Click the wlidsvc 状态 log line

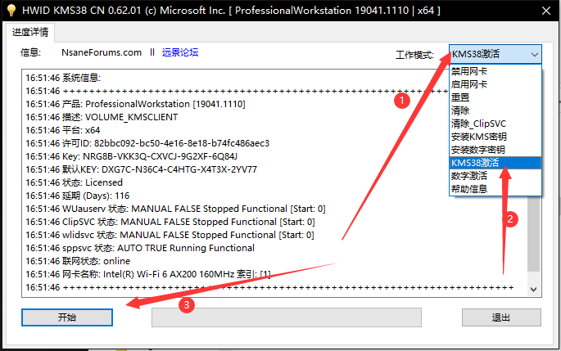tap(170, 235)
